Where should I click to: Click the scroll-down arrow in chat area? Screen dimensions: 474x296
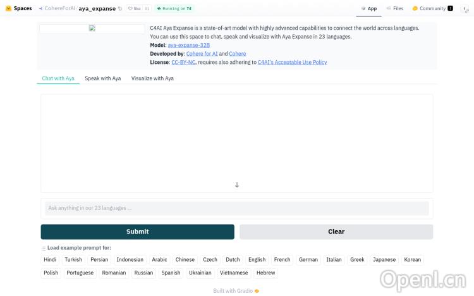237,185
